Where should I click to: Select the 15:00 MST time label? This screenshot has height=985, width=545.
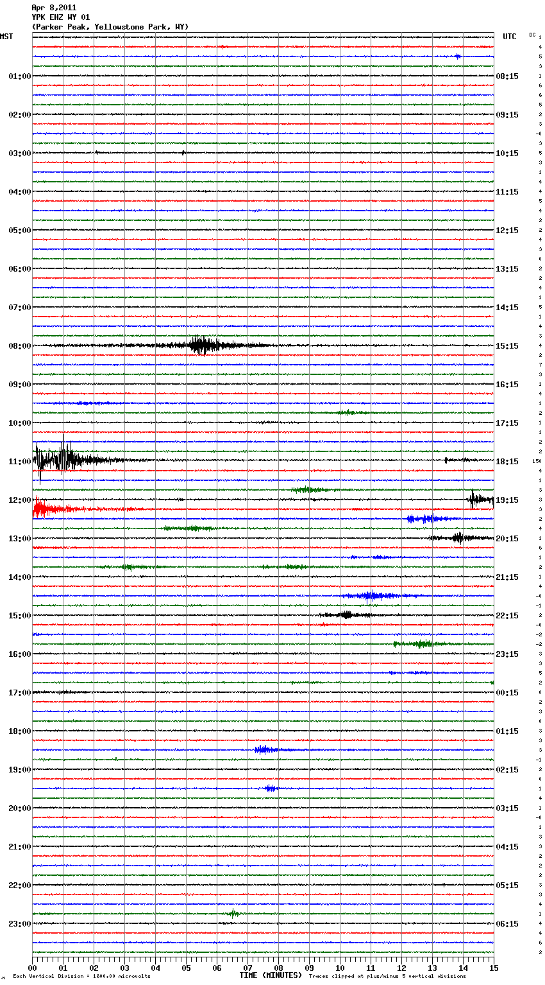click(x=20, y=616)
